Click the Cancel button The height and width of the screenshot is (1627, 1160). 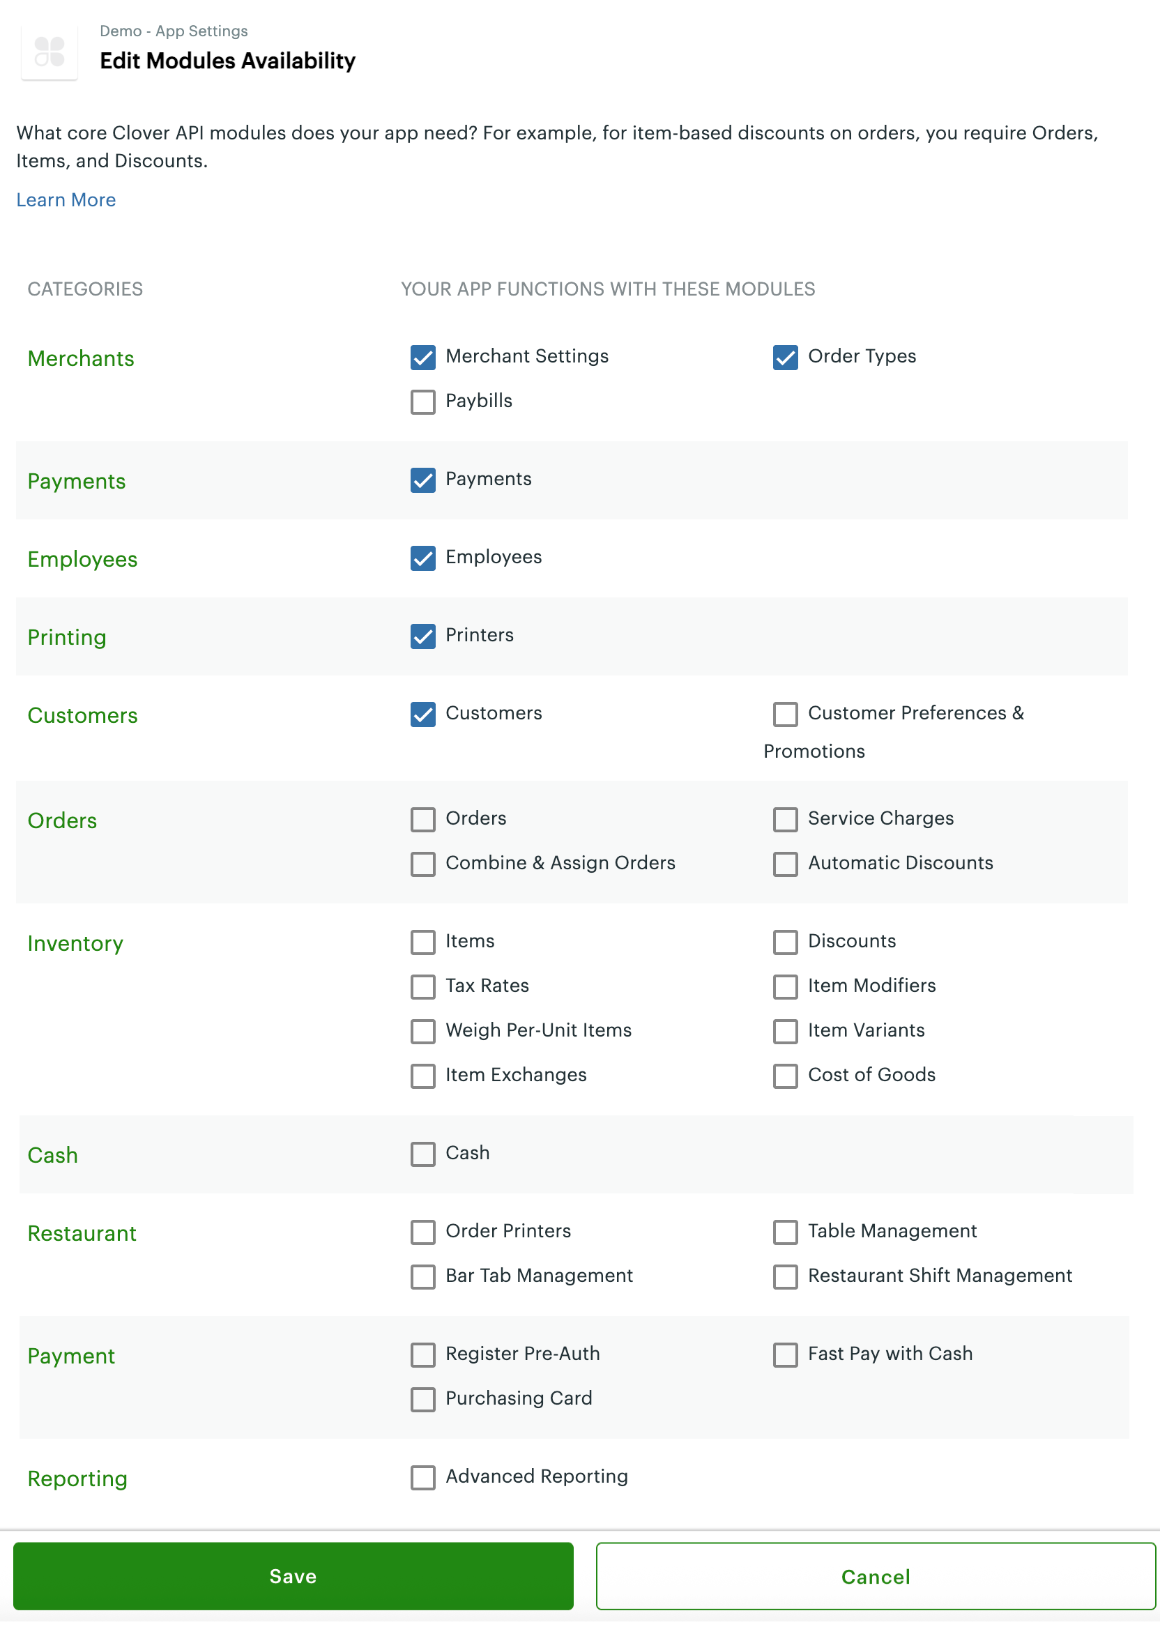point(874,1577)
